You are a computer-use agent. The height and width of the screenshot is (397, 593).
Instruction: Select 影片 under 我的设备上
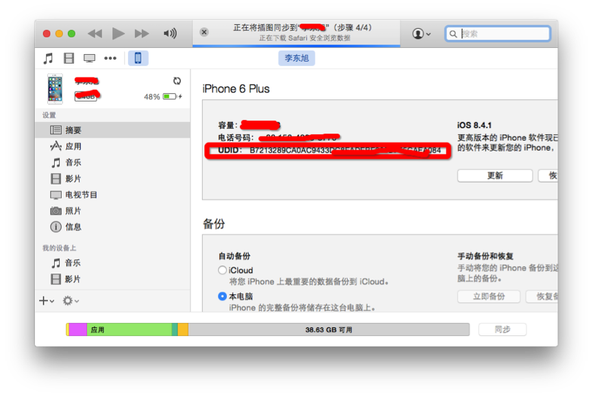[x=112, y=279]
